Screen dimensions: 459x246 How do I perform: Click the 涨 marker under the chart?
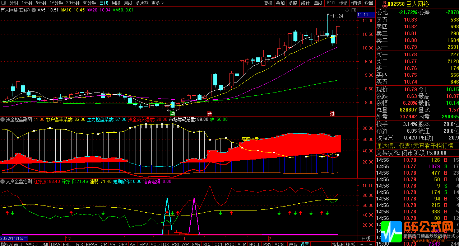(209, 113)
